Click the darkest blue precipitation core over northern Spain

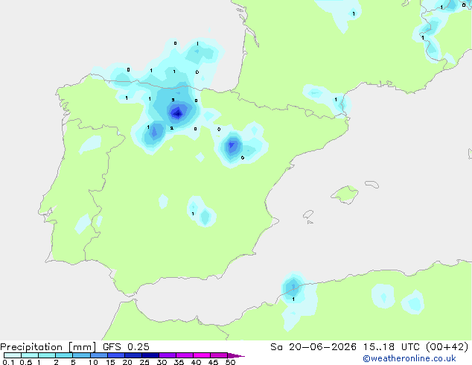(177, 113)
